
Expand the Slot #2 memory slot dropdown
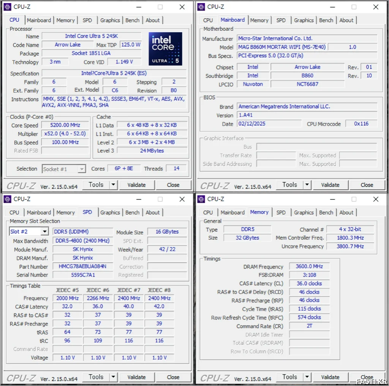point(45,231)
